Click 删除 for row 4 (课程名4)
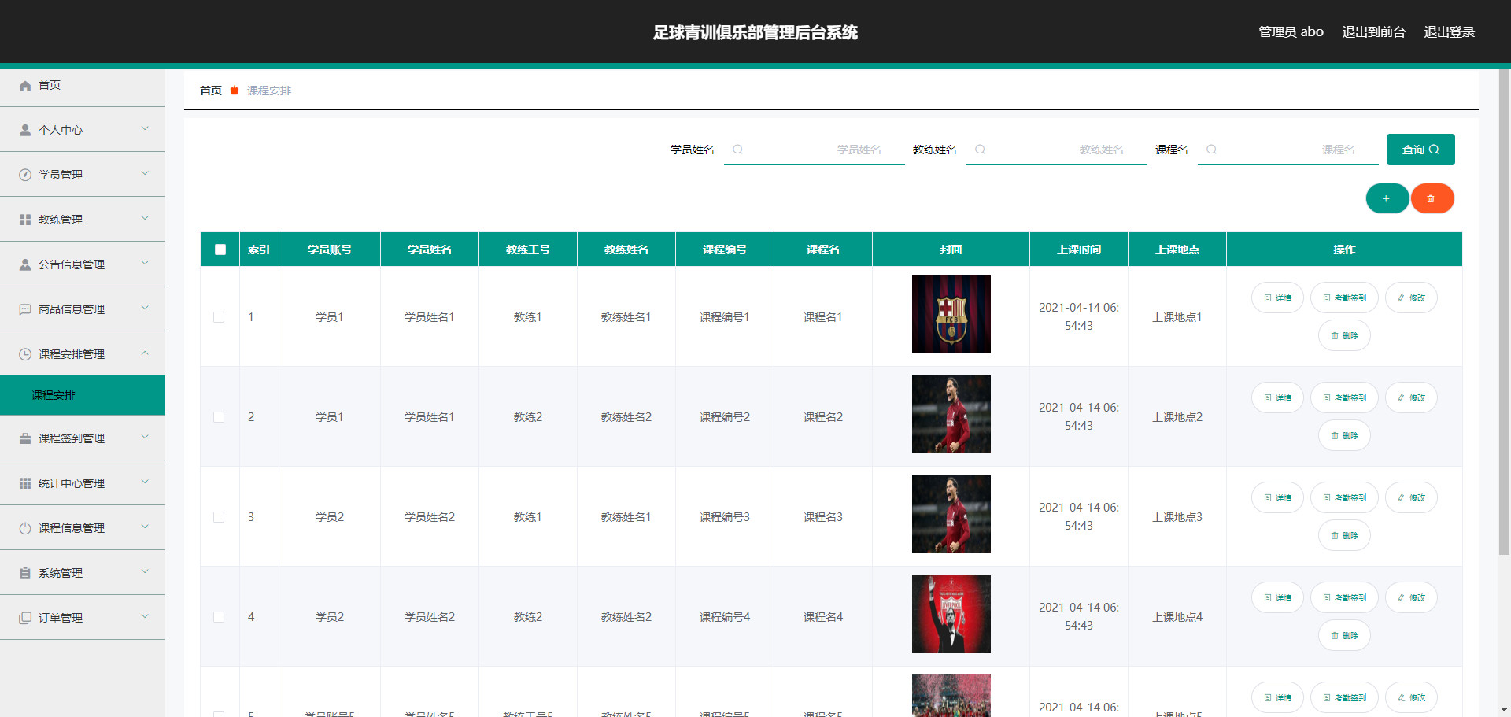Screen dimensions: 1511x717 tap(1344, 635)
